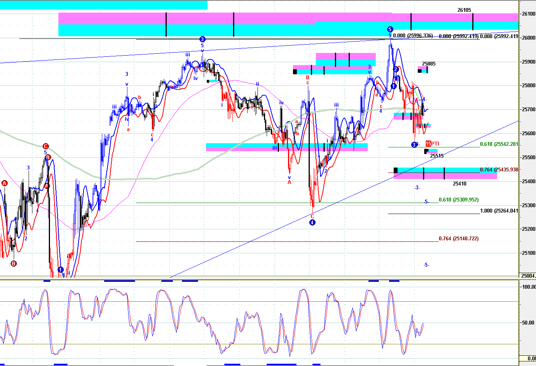The height and width of the screenshot is (366, 536).
Task: Click the 25300 price axis label
Action: click(x=528, y=205)
